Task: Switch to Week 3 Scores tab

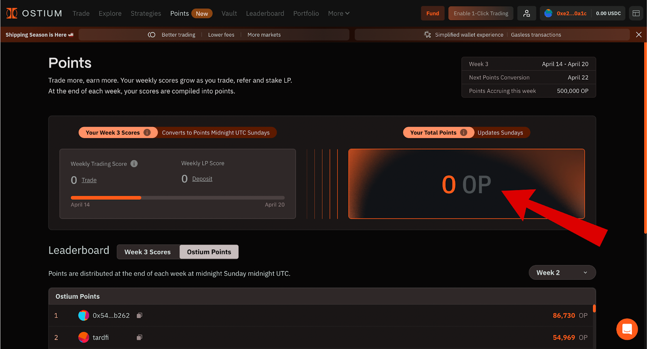Action: (148, 252)
